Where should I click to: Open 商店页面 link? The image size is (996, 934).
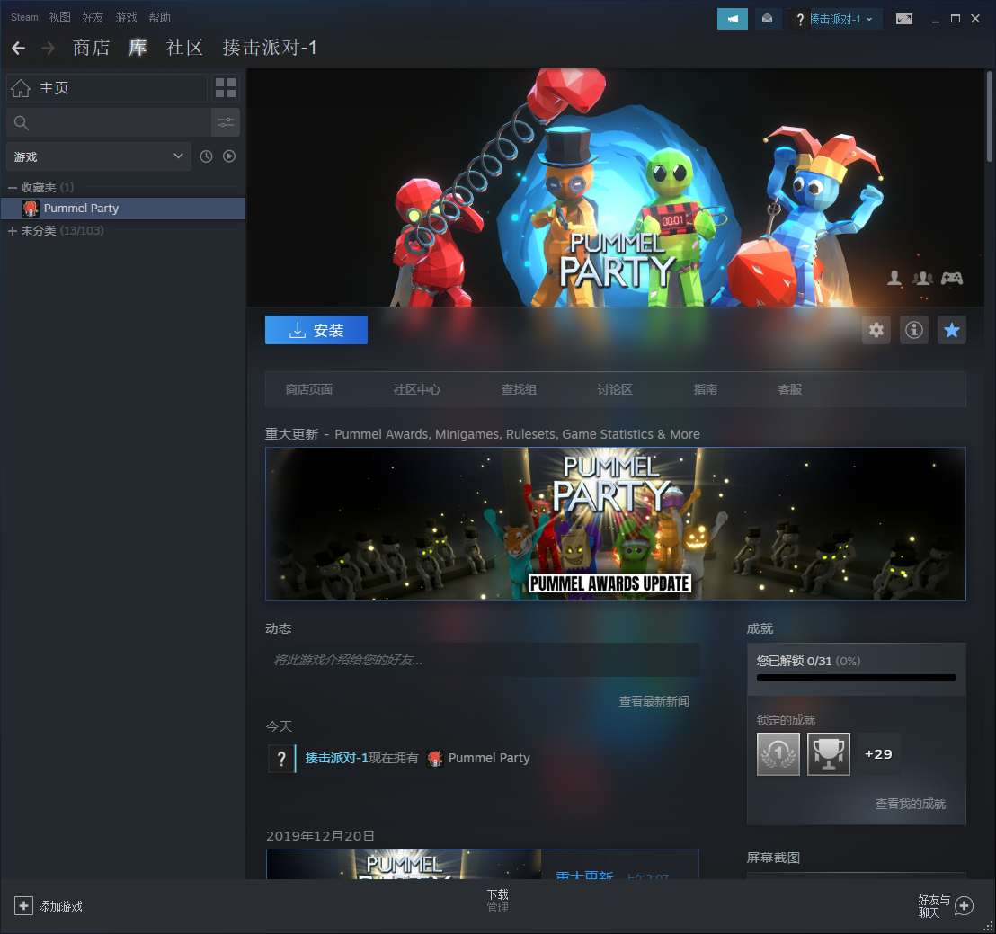coord(308,389)
